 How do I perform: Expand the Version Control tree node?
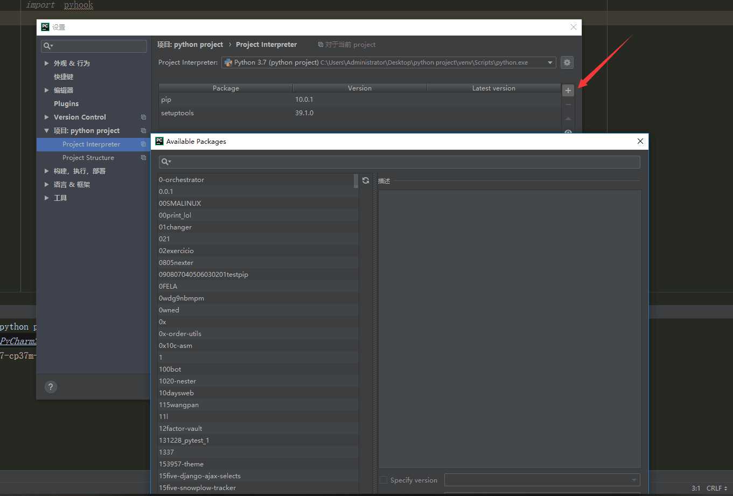46,117
